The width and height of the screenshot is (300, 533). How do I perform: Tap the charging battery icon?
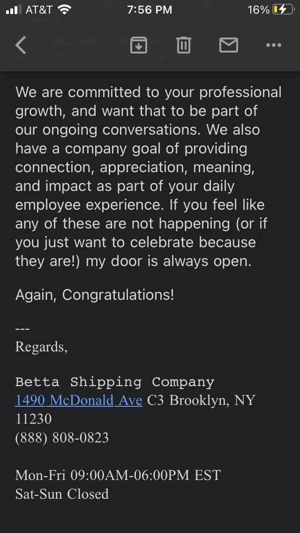(284, 9)
